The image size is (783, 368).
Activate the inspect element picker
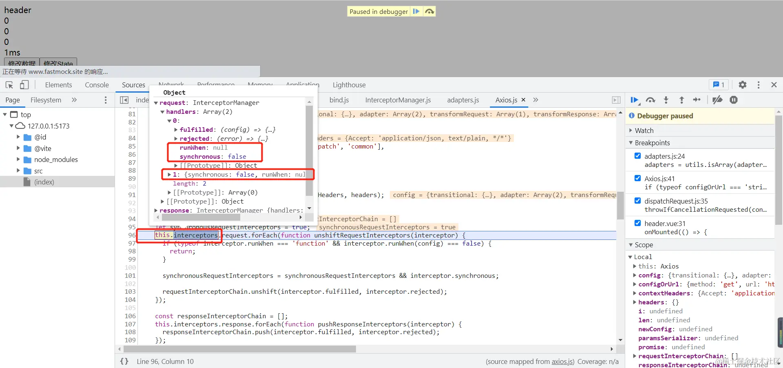pyautogui.click(x=9, y=85)
